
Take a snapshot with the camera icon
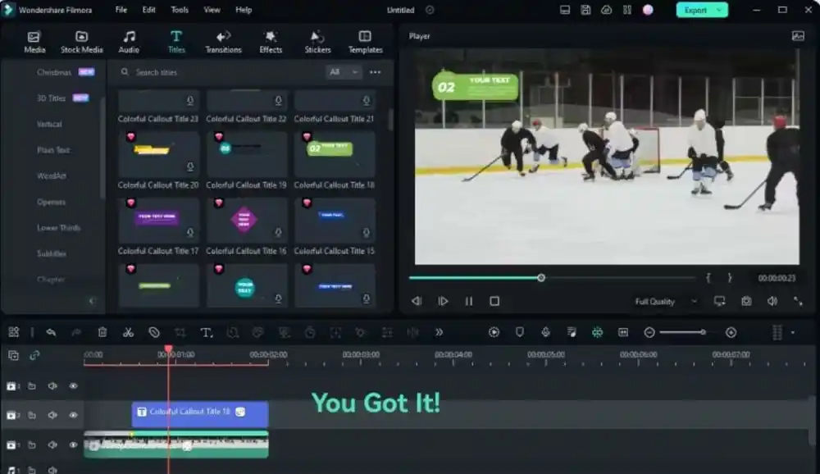click(746, 301)
